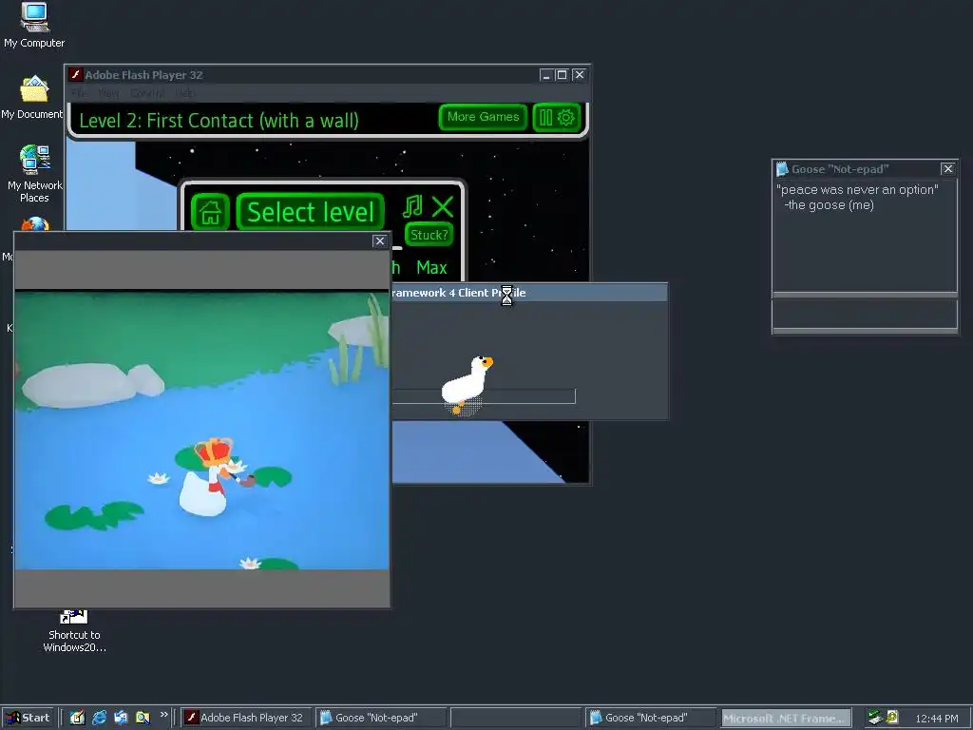Image resolution: width=973 pixels, height=730 pixels.
Task: Click the .NET Framework installer progress bar
Action: tap(484, 396)
